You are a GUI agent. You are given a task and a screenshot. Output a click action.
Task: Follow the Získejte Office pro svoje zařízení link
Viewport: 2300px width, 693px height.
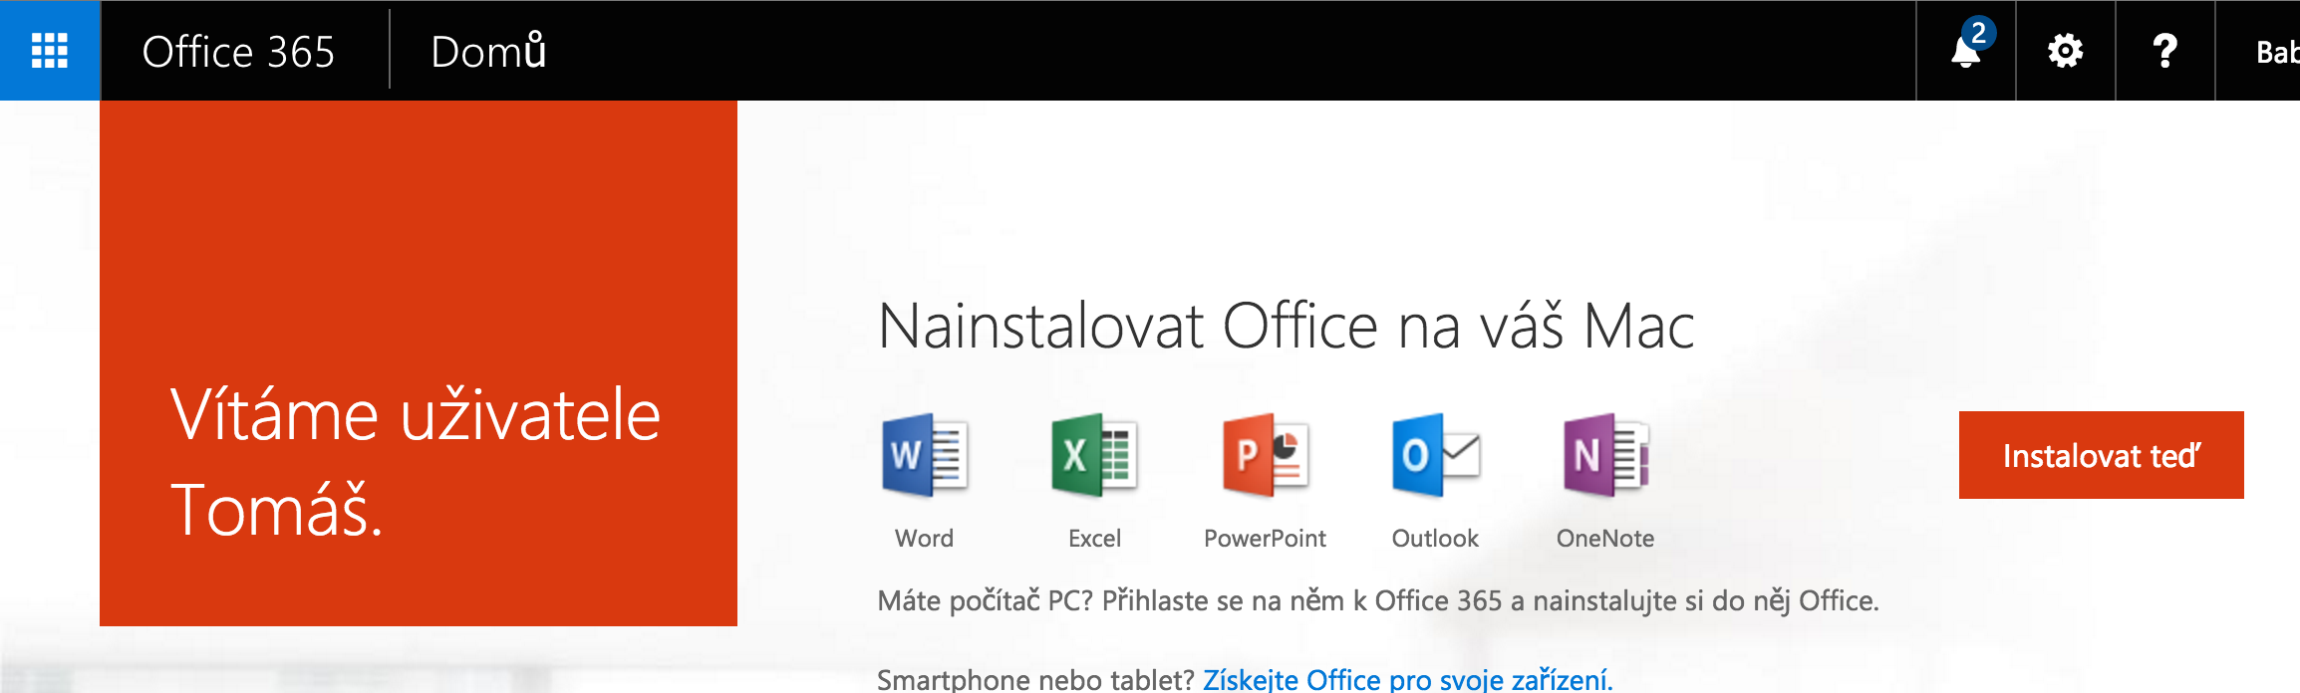(1406, 680)
